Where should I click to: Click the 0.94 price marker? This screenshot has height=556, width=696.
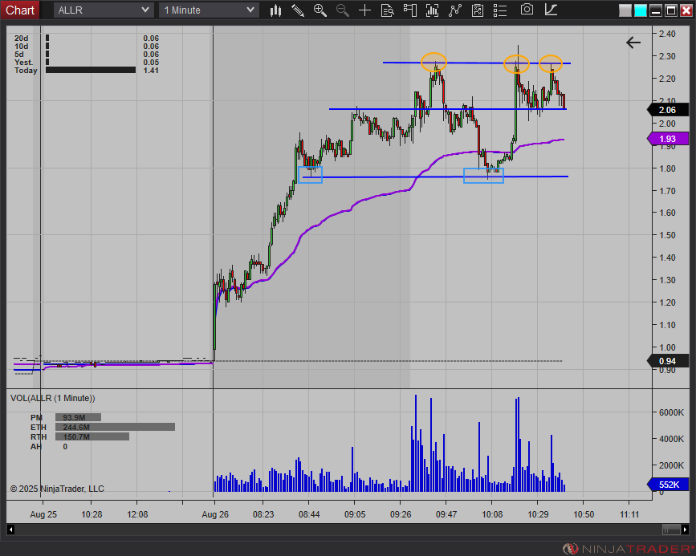[x=668, y=361]
